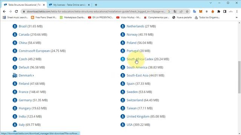This screenshot has width=241, height=135.
Task: Click the download icon beside China
Action: 15,43
